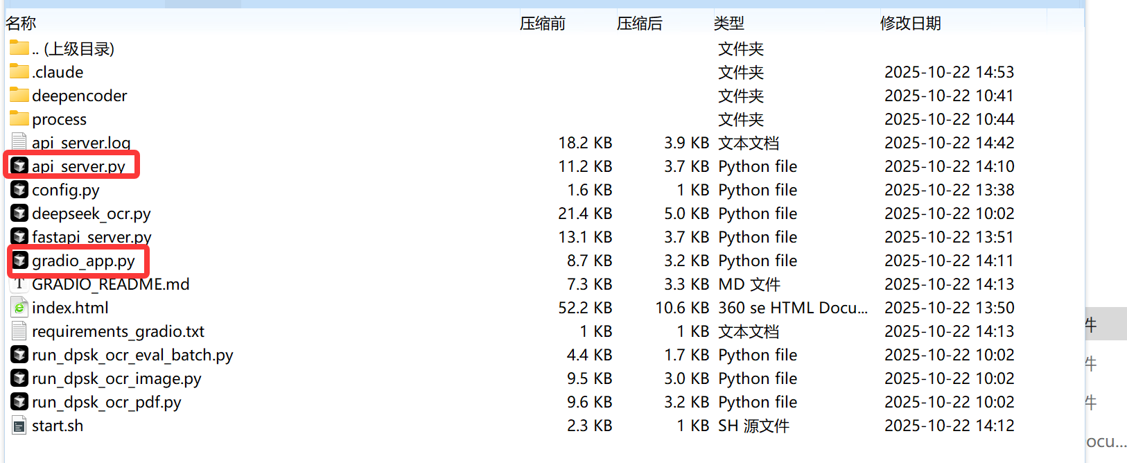The image size is (1127, 463).
Task: Select the deepseek_ocr.py file name
Action: pyautogui.click(x=91, y=213)
